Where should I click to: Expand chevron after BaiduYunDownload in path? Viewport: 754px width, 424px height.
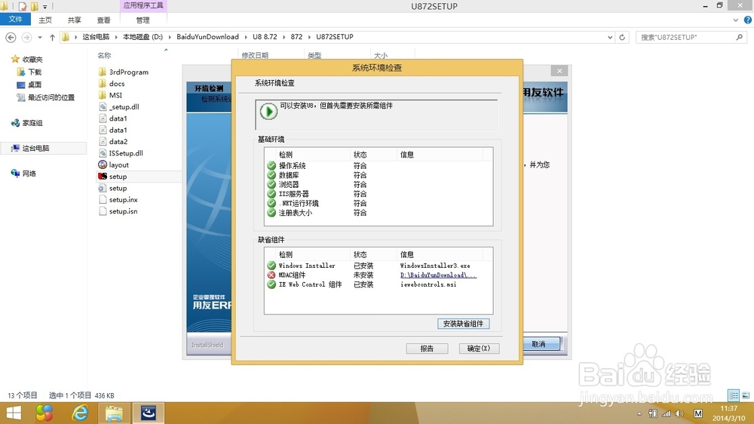pyautogui.click(x=246, y=36)
